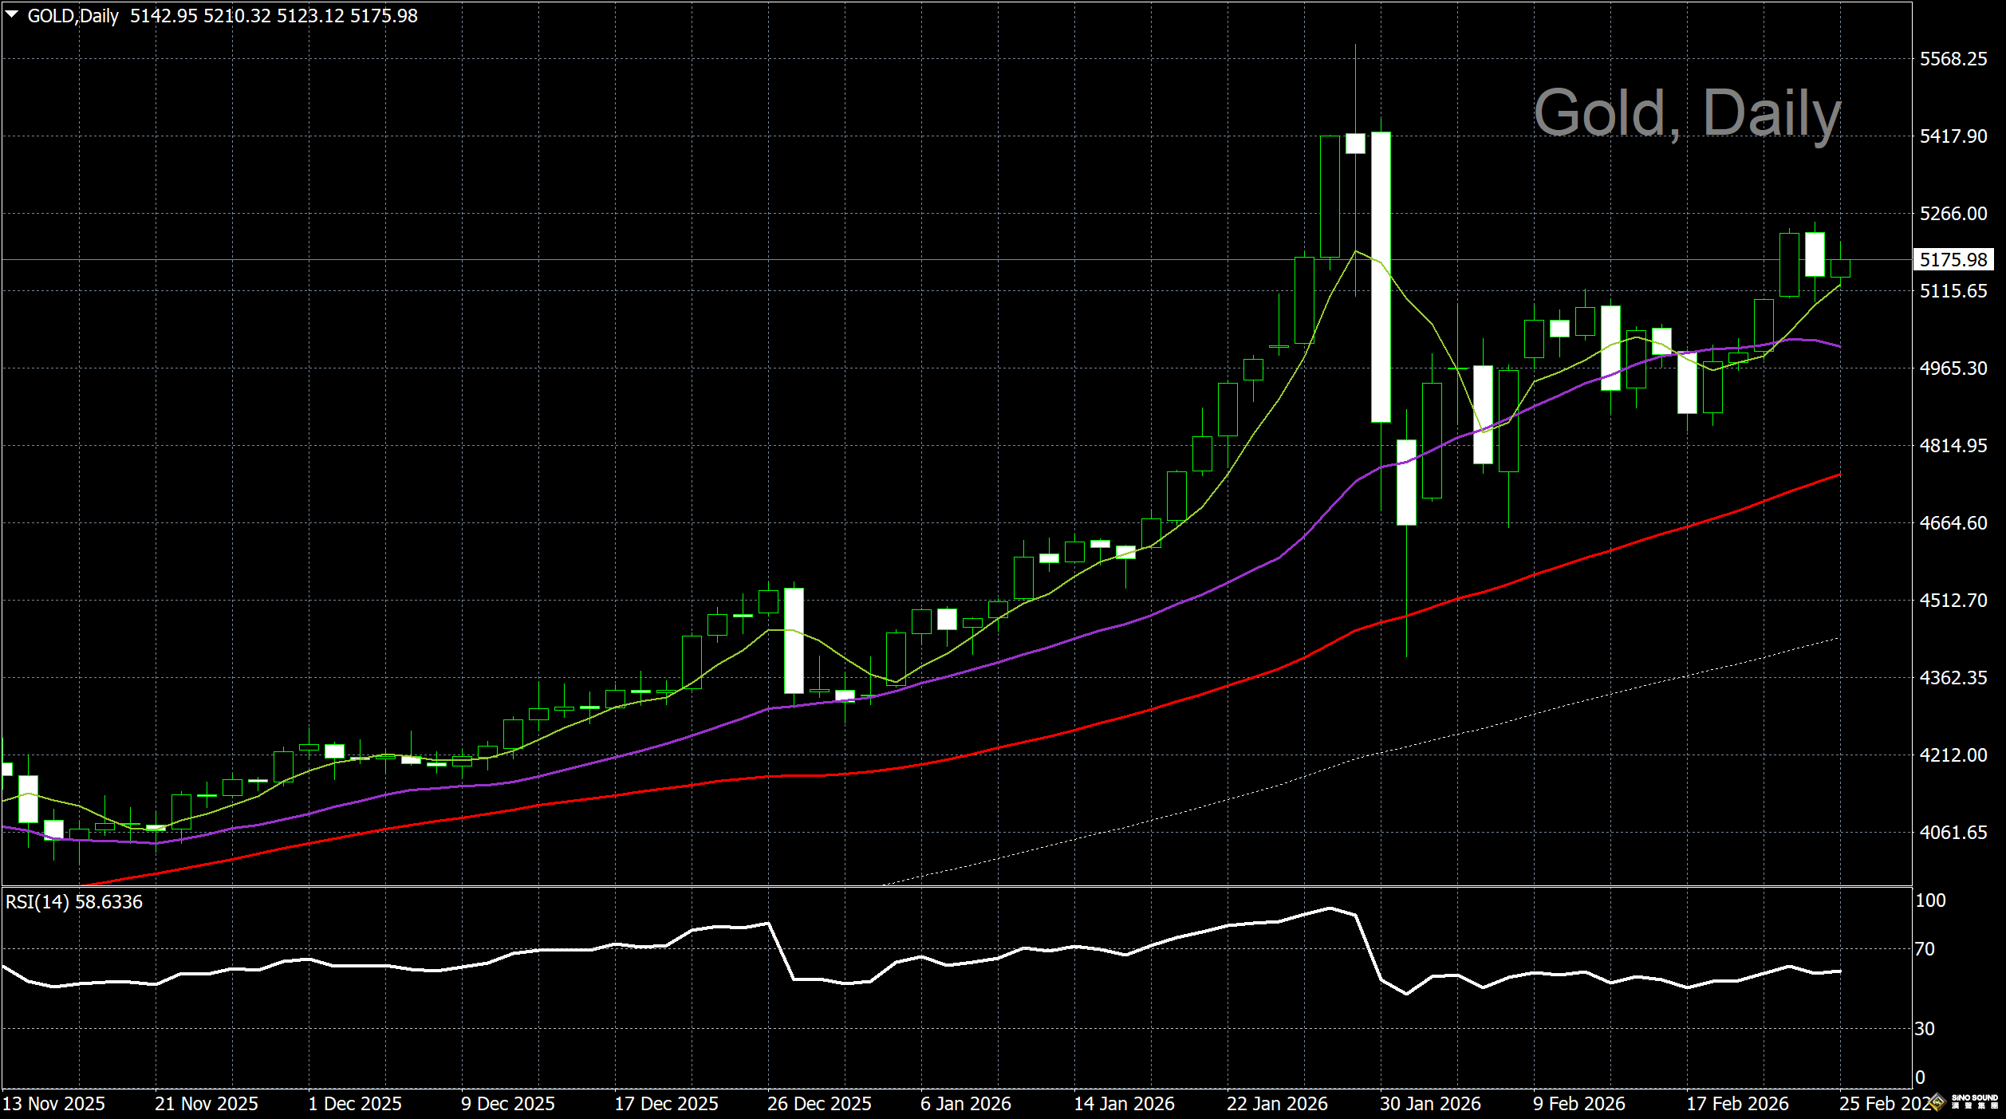This screenshot has width=2006, height=1119.
Task: Click the RSI 70 level label
Action: 1924,949
